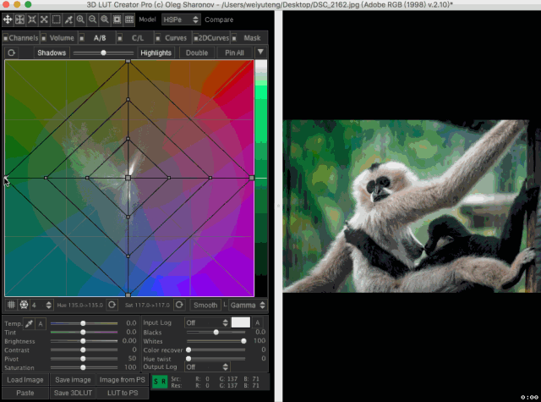Toggle the C/L tab checkbox
541x402 pixels.
click(x=120, y=38)
